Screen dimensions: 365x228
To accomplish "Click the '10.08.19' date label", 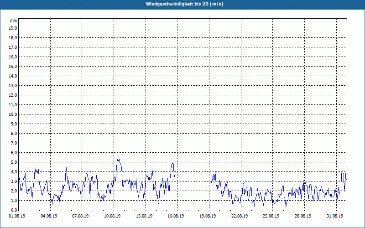I will click(x=112, y=216).
